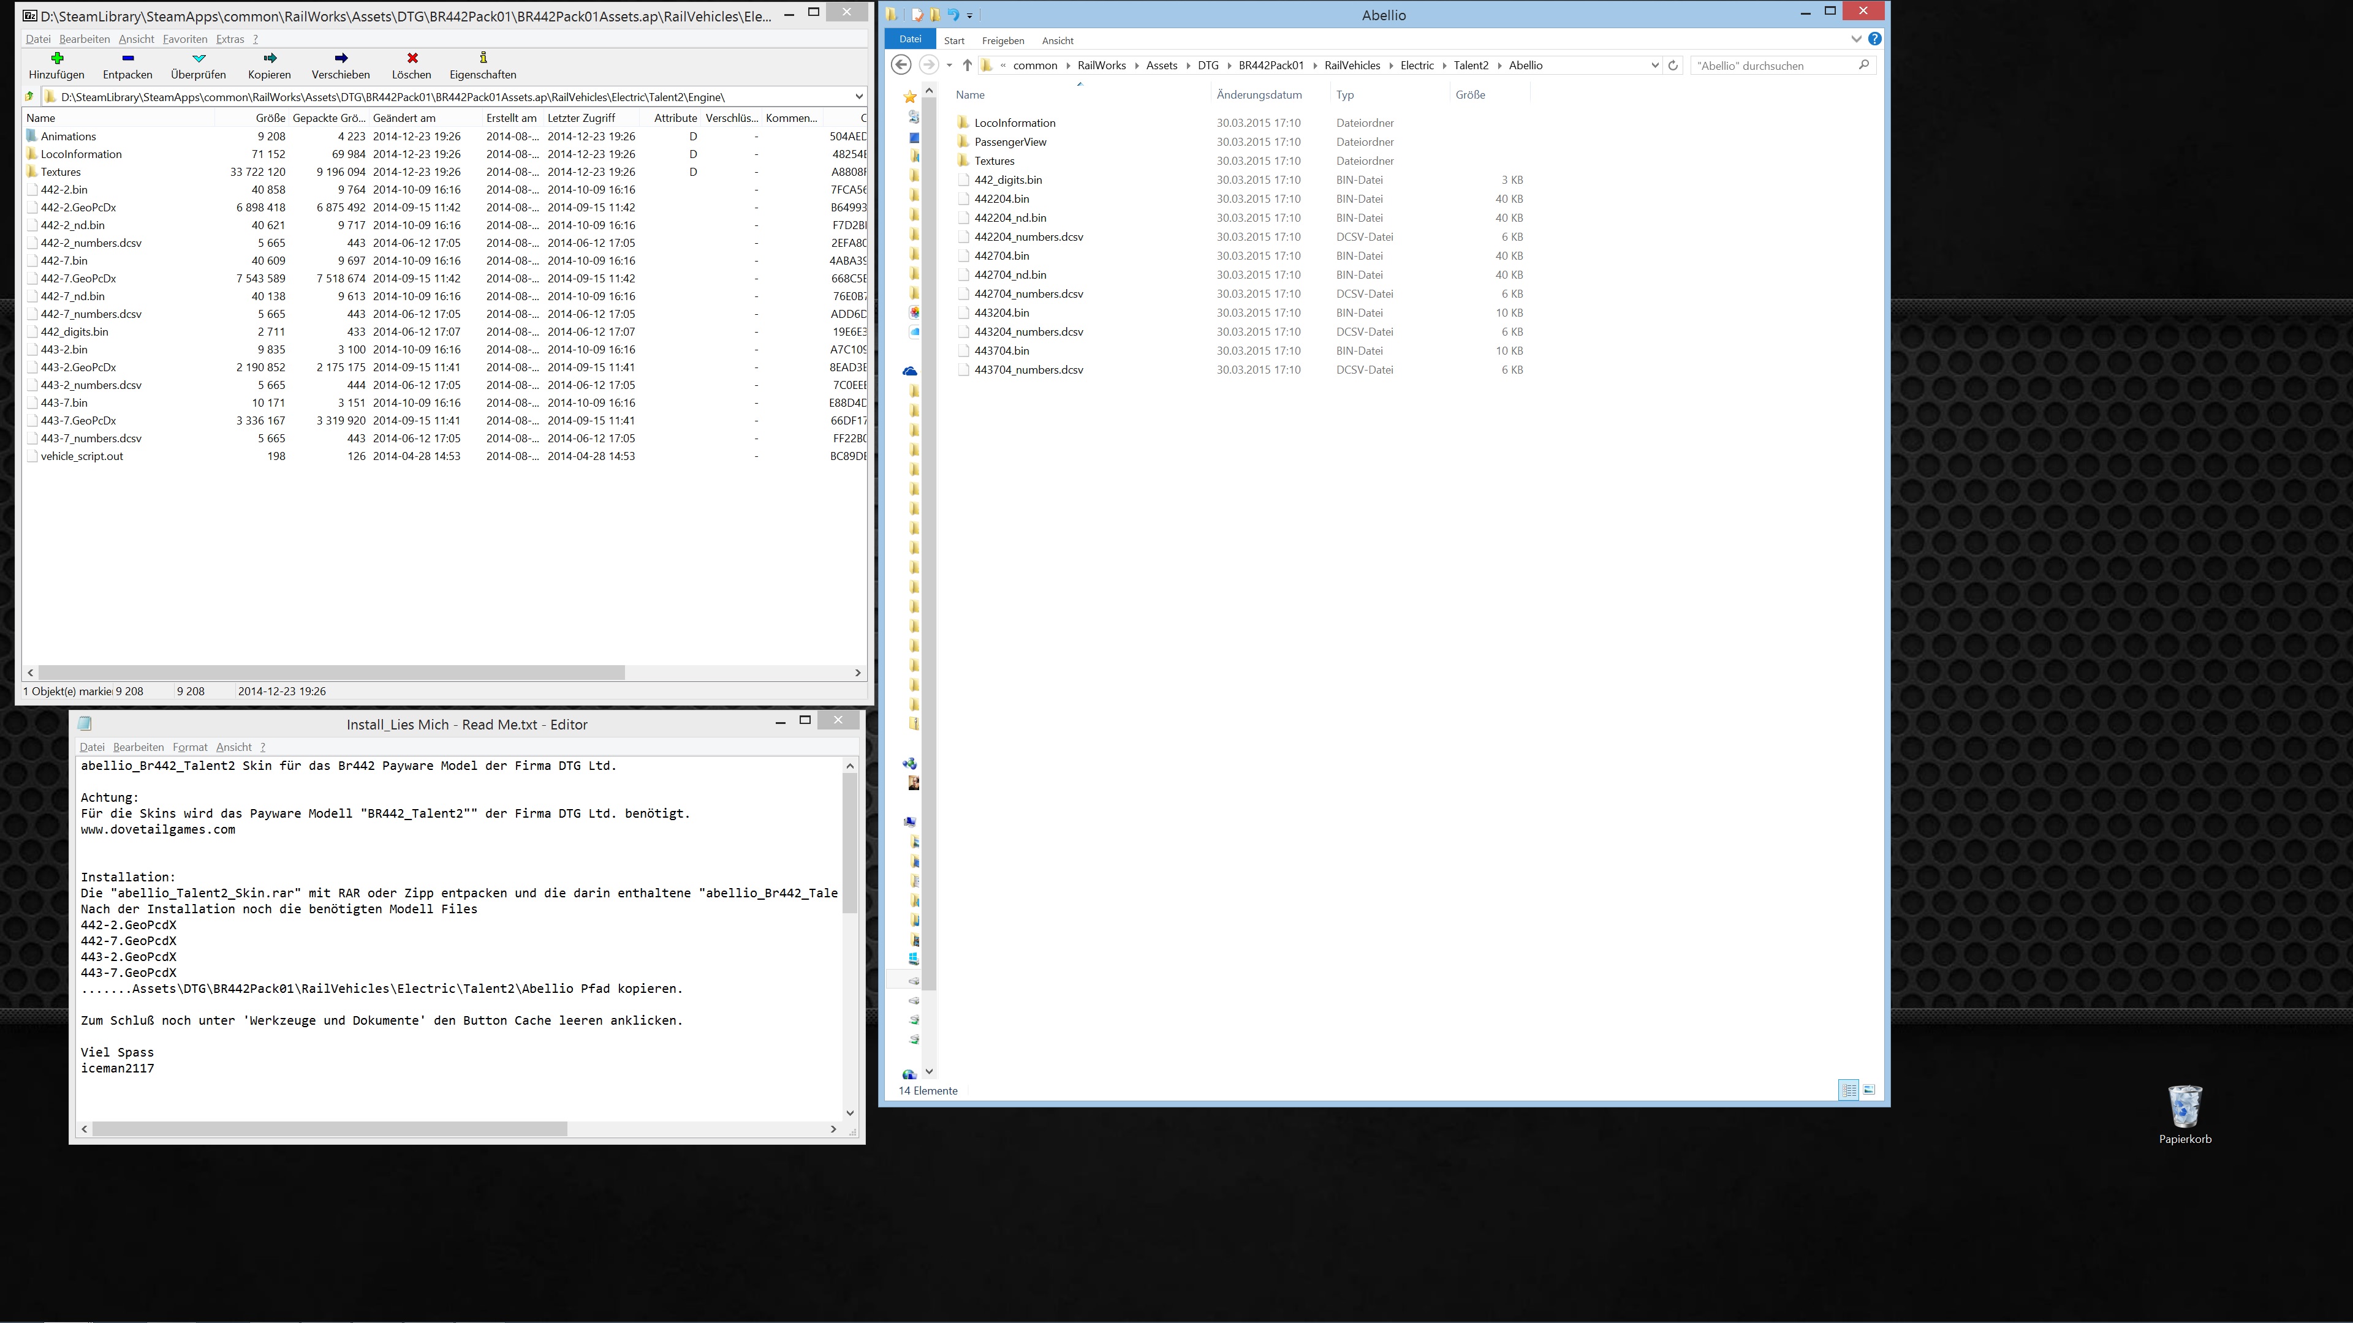
Task: Open the Favoriten menu in 7-Zip
Action: [x=184, y=39]
